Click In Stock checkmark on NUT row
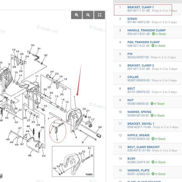182x182 pixels. [152, 104]
